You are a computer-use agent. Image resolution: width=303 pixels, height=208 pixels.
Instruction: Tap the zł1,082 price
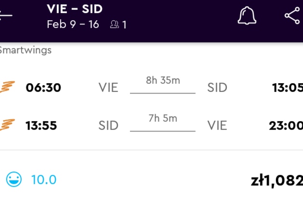pyautogui.click(x=277, y=181)
